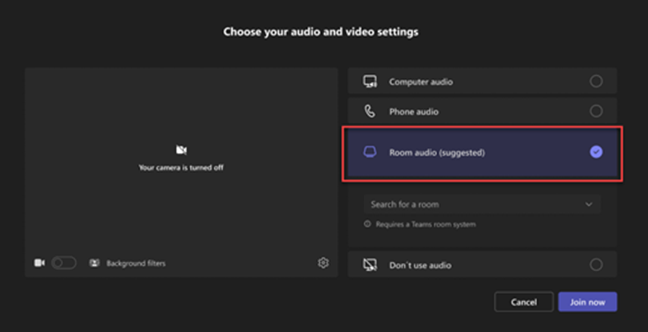648x332 pixels.
Task: Click the Cancel button
Action: tap(523, 303)
